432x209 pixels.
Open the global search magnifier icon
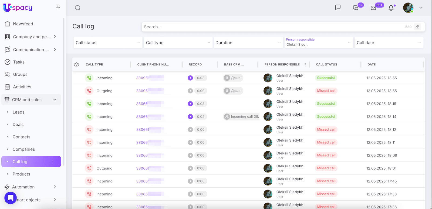78,8
